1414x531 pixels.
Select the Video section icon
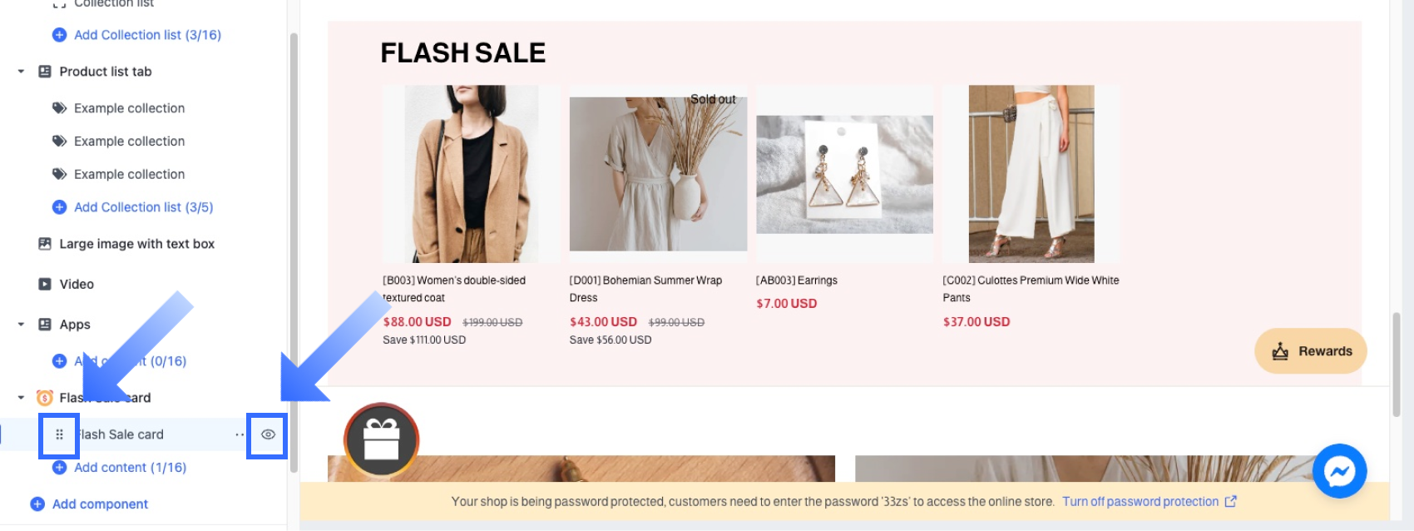45,285
